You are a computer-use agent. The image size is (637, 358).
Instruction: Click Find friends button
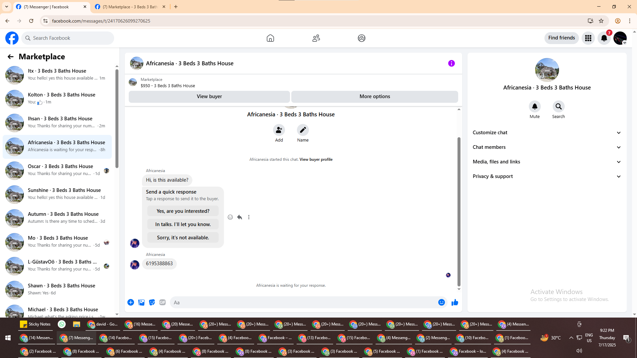pos(562,38)
